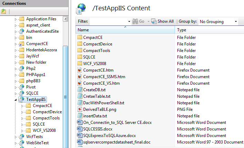Image resolution: width=244 pixels, height=148 pixels.
Task: Click the WCF_VS2008 folder icon in content list
Action: coord(80,63)
